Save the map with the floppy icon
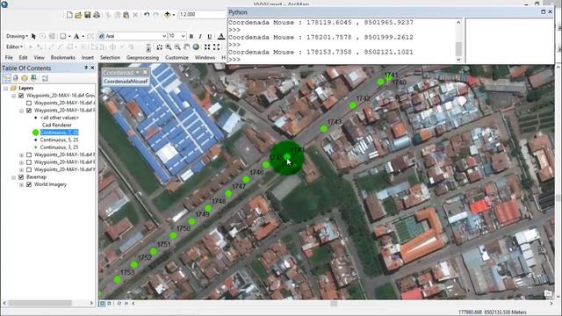Viewport: 562px width, 316px height. tap(88, 15)
